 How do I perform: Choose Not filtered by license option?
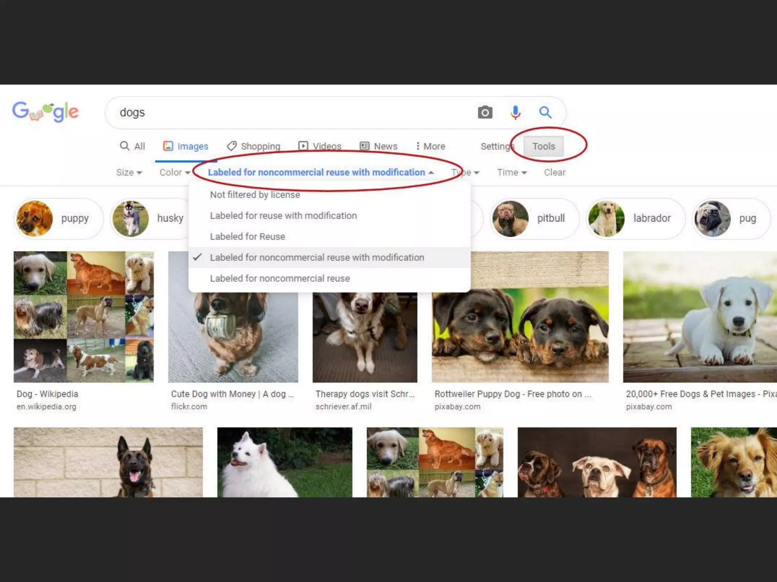coord(255,195)
